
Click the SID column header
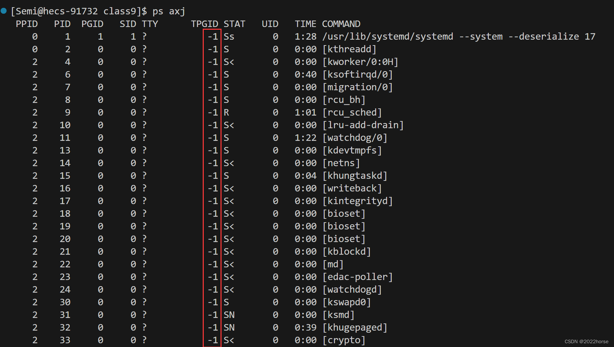click(x=128, y=24)
